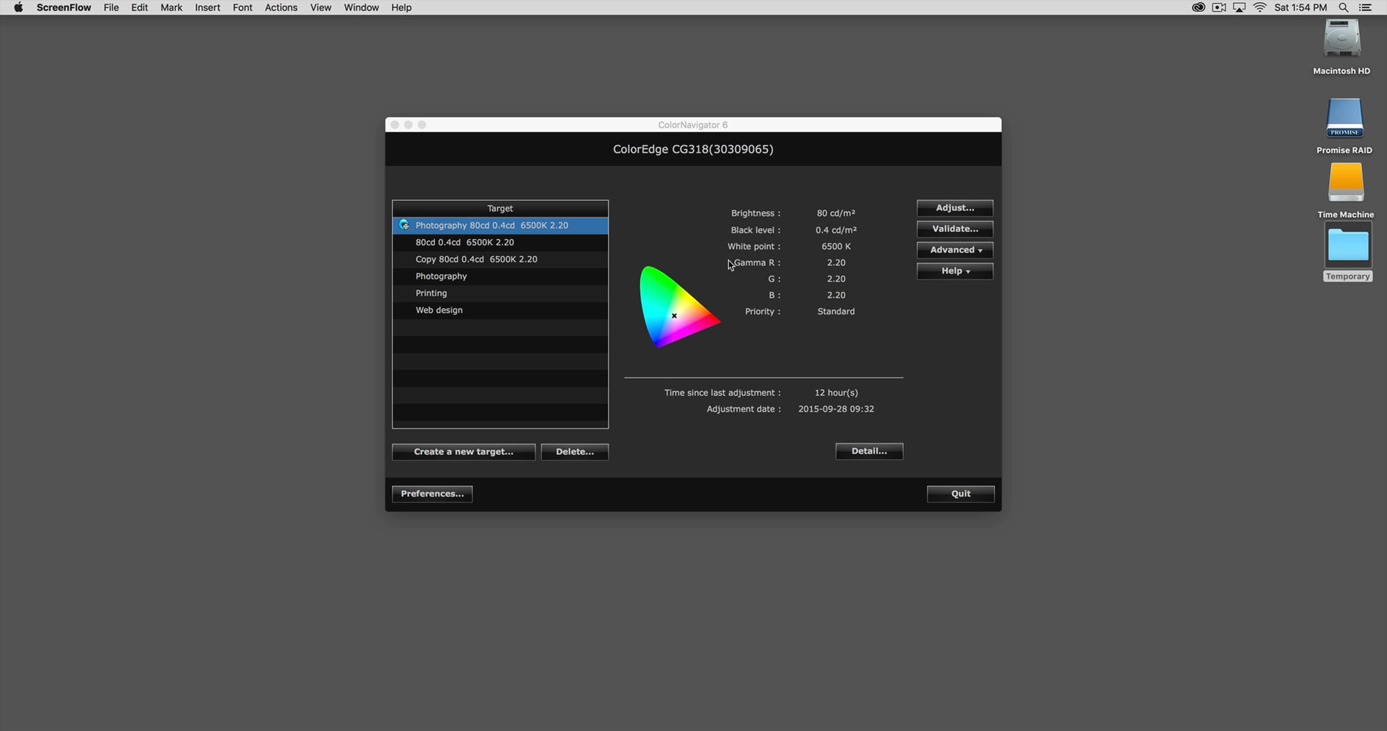Click Create a new target... button
The width and height of the screenshot is (1387, 731).
pos(463,452)
